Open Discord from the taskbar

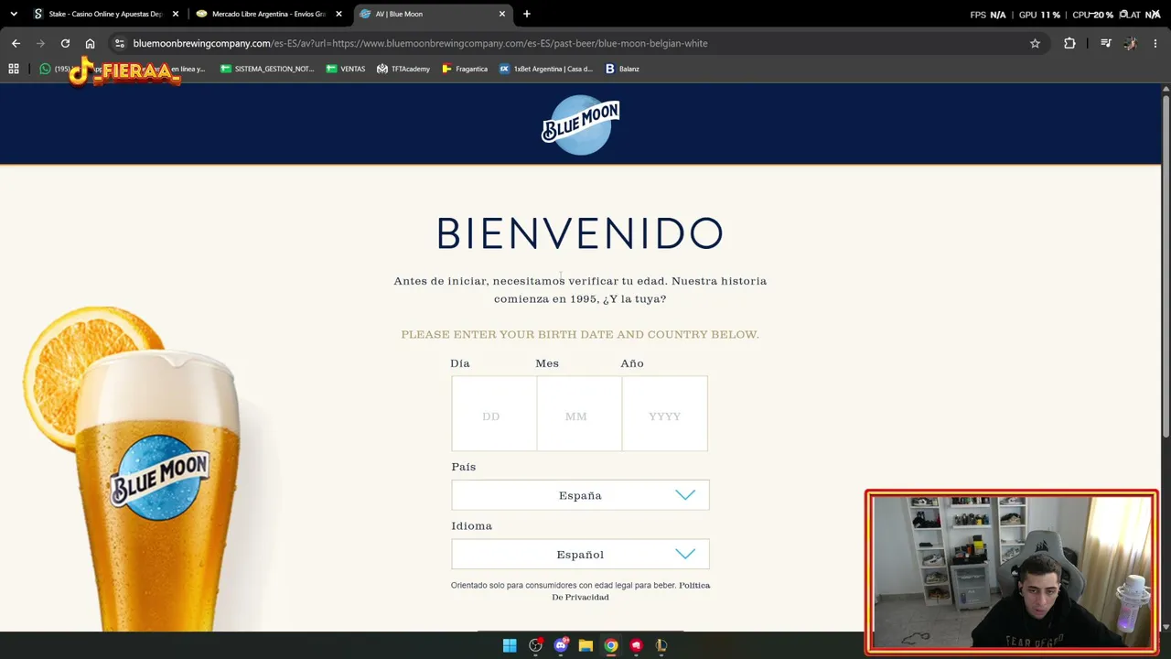click(x=561, y=645)
